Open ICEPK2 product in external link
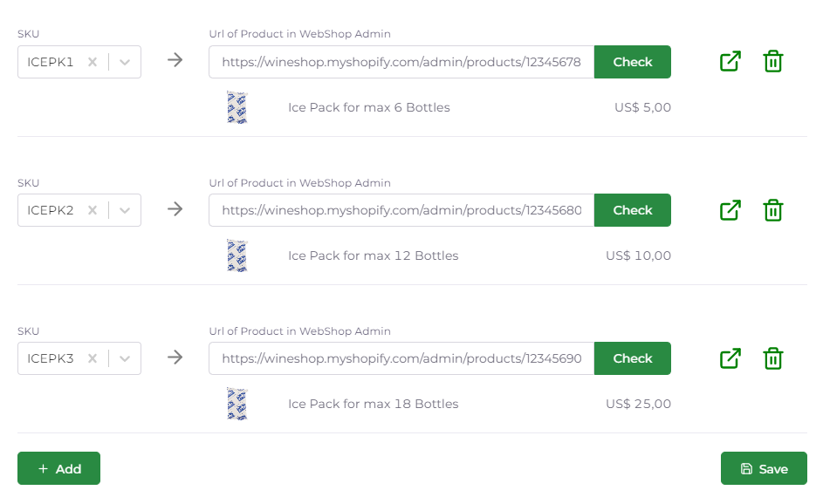 click(730, 210)
